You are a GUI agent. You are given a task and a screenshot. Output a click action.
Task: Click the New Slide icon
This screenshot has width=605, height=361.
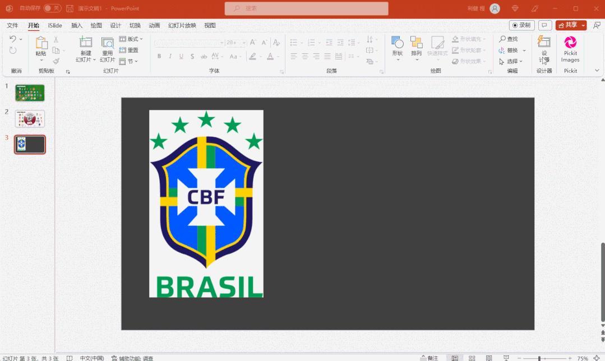click(x=86, y=43)
